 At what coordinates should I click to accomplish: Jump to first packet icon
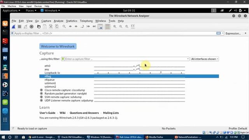click(x=88, y=26)
